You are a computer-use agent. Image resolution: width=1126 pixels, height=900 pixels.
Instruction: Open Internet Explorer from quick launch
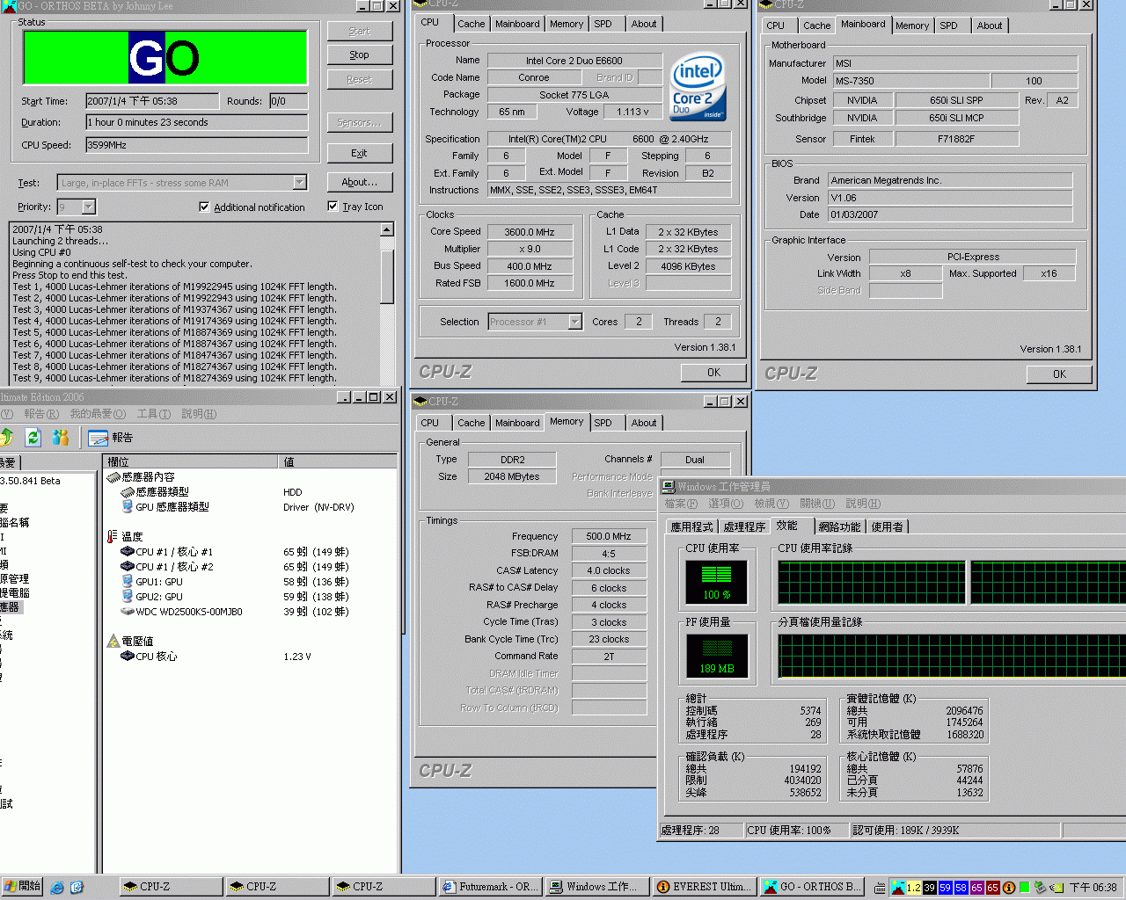[57, 888]
